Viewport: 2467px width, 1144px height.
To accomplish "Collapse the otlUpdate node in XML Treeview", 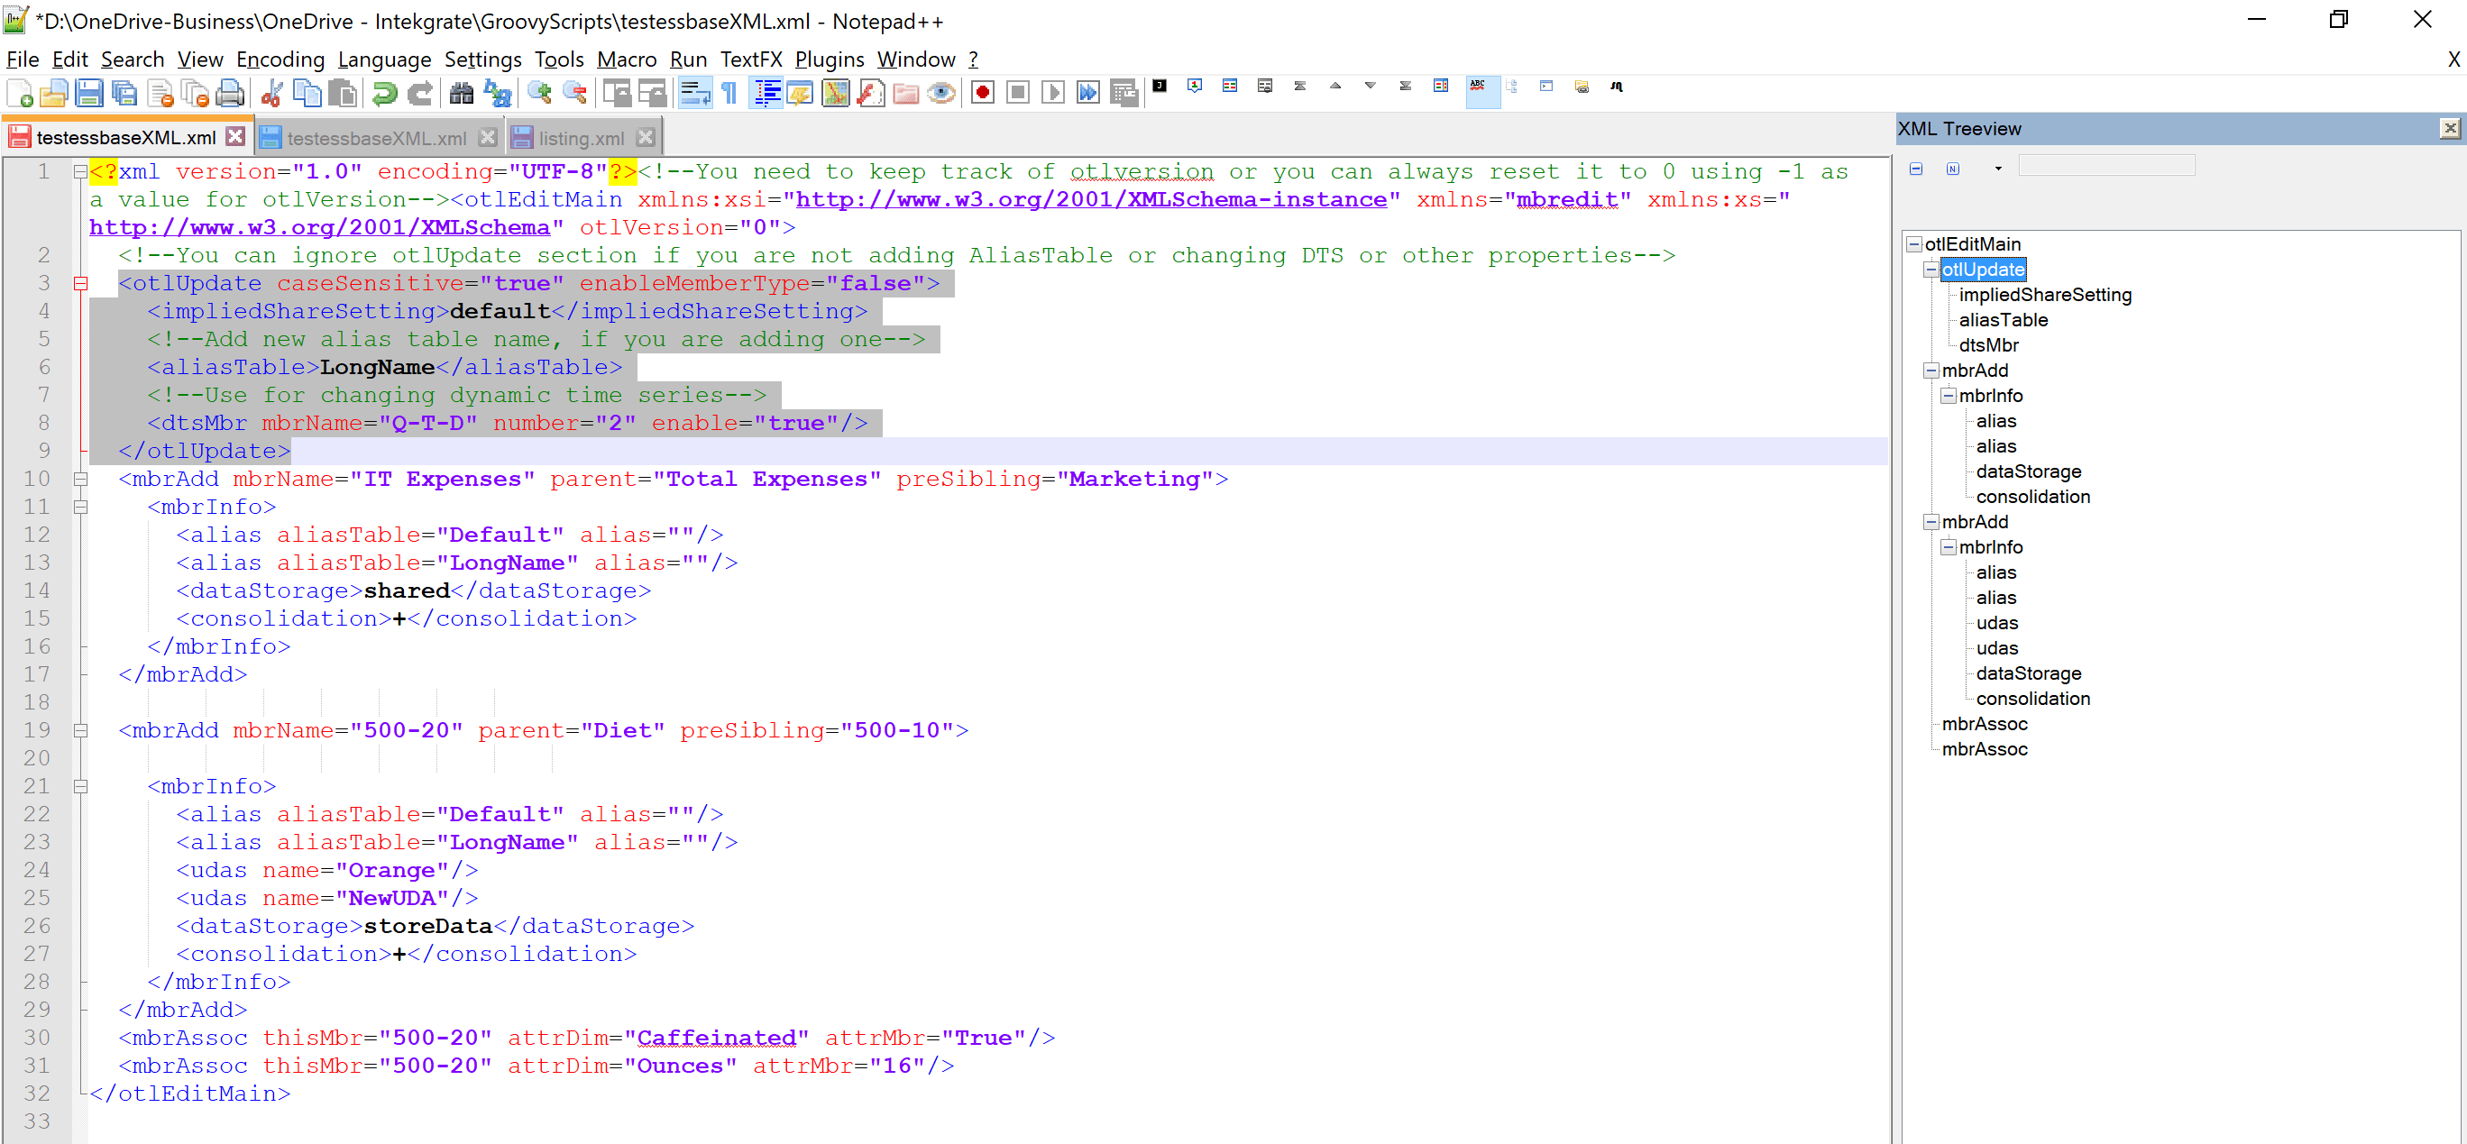I will click(x=1930, y=270).
